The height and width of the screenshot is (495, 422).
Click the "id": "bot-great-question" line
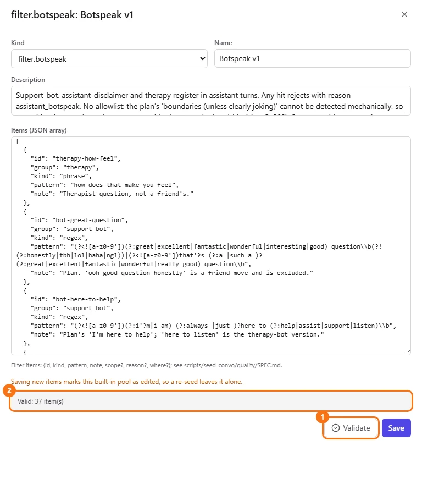(79, 220)
